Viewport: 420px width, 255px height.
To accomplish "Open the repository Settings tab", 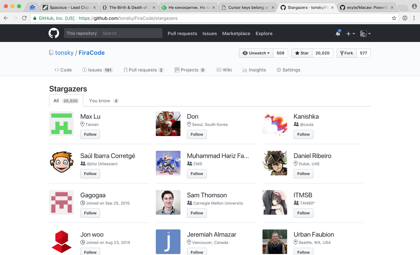I will pyautogui.click(x=288, y=70).
